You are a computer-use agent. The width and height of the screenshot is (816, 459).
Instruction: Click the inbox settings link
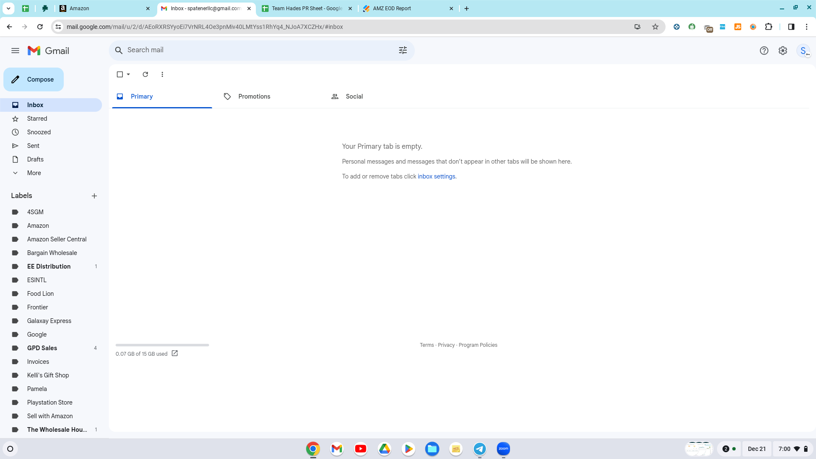pos(436,176)
